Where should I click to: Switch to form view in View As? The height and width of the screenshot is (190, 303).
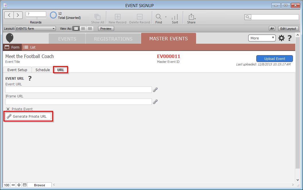(76, 29)
